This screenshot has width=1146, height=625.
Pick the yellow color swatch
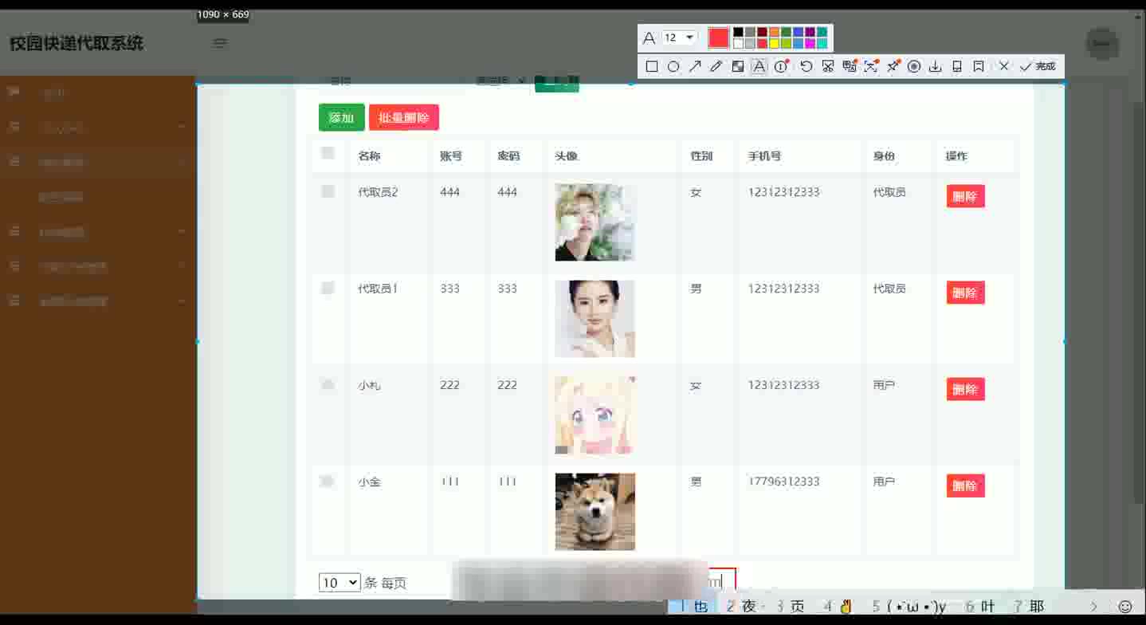(774, 44)
